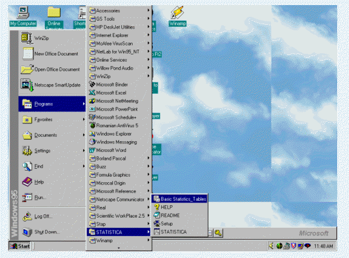Open the Documents menu entry
Viewport: 349px width, 258px height.
pyautogui.click(x=52, y=135)
